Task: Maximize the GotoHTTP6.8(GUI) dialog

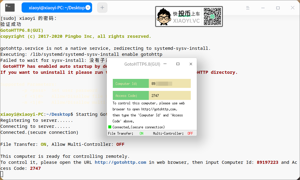Action: pos(178,64)
